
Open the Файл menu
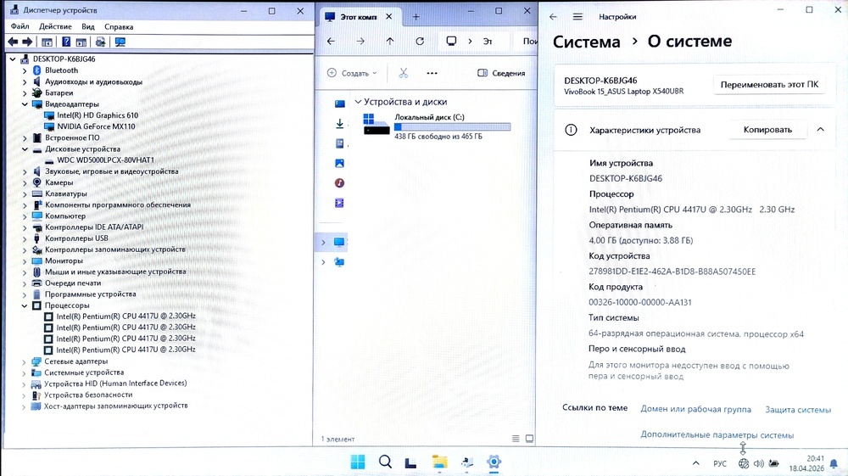point(20,26)
